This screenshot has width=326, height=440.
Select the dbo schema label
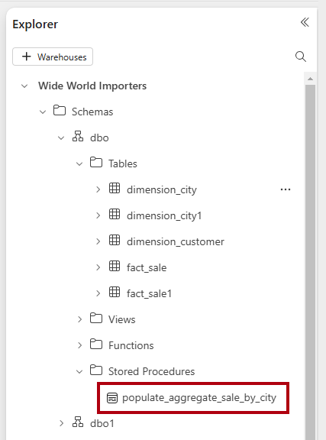99,138
